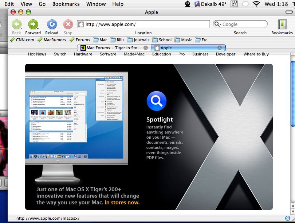Switch to the Mac Forums - Tiger In Sto... tab

click(114, 48)
